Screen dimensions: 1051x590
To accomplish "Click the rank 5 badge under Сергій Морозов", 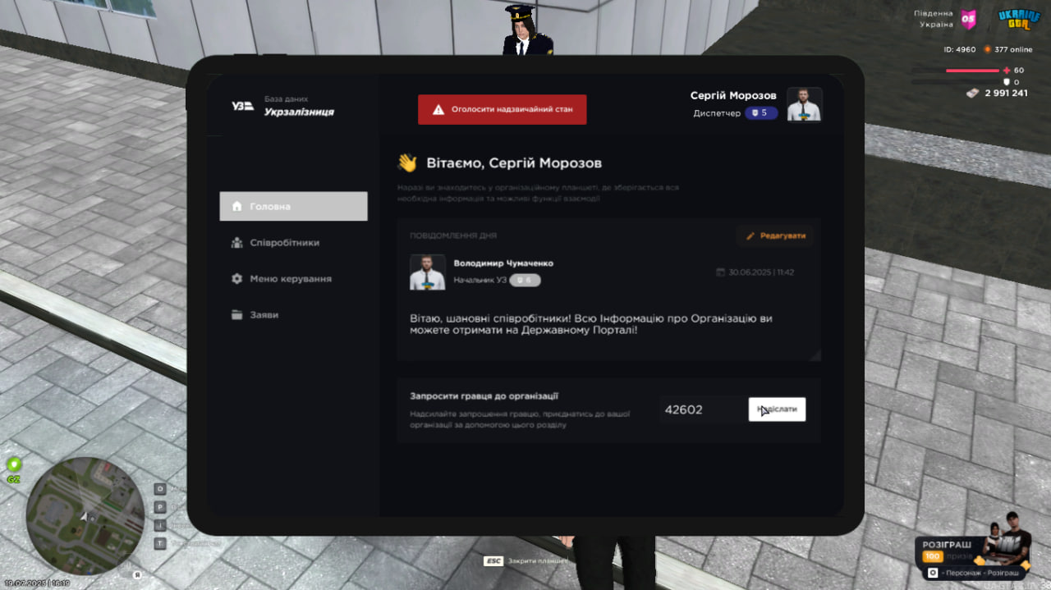I will coord(761,113).
